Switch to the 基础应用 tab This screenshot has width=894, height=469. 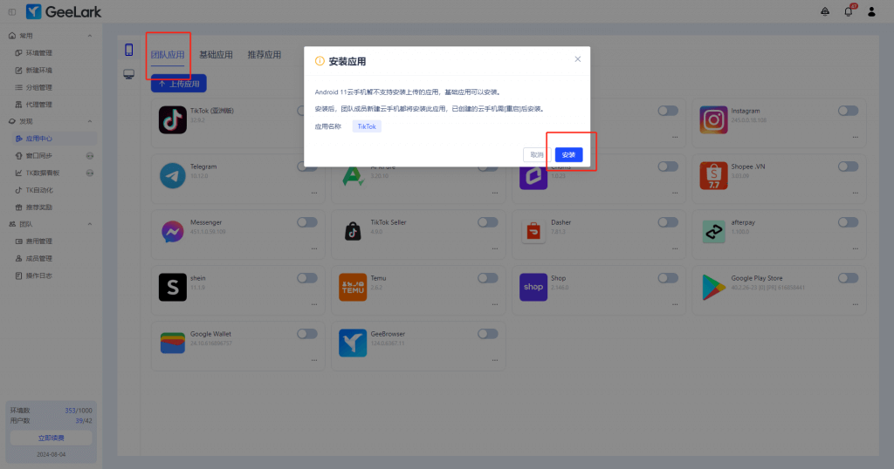click(216, 55)
